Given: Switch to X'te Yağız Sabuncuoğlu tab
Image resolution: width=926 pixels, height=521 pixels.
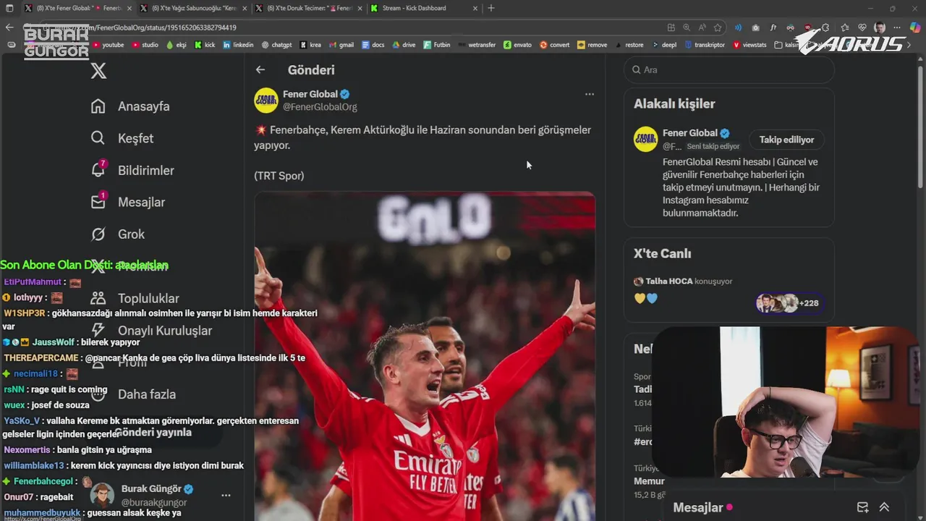Looking at the screenshot, I should click(x=194, y=8).
